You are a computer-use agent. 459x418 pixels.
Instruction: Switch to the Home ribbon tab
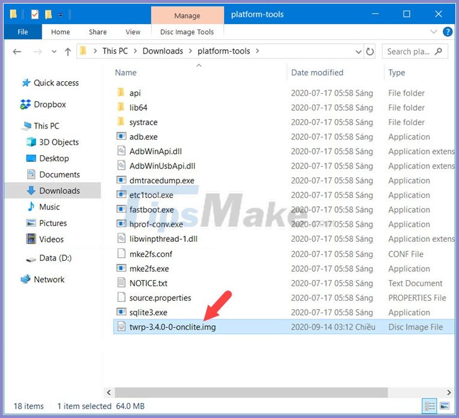point(60,32)
